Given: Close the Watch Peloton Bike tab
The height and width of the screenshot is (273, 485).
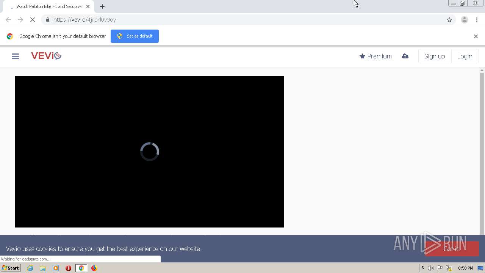Looking at the screenshot, I should tap(88, 6).
